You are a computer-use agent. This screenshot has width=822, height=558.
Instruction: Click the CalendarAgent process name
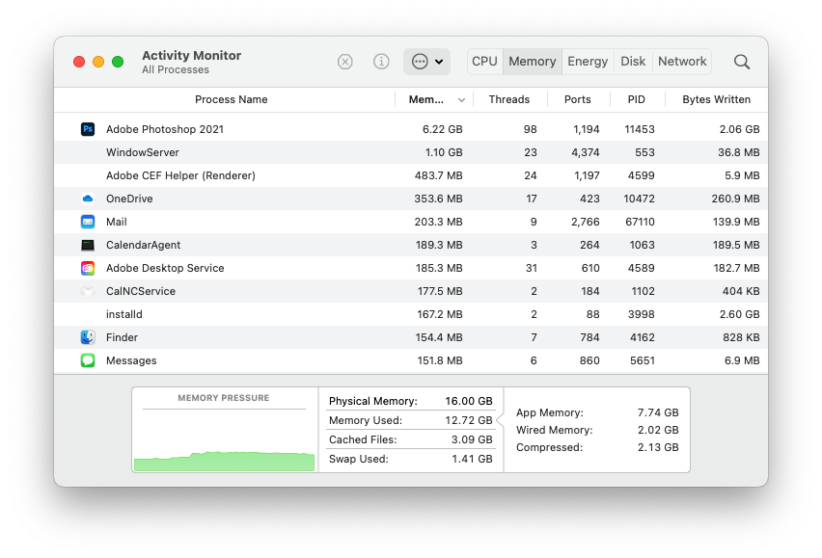143,245
